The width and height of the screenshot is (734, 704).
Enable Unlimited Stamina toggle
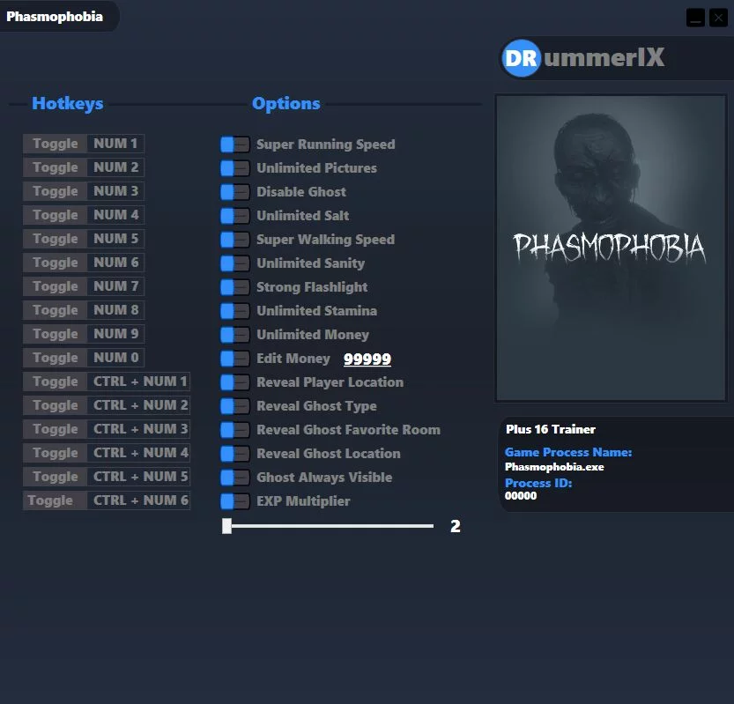coord(235,311)
